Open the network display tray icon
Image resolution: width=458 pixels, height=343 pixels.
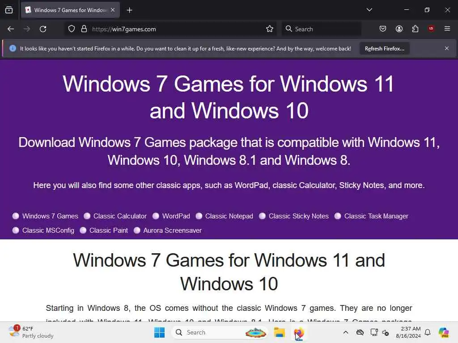[x=374, y=332]
